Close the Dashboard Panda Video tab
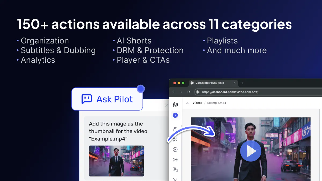Screen dimensions: 322x181 pos(234,83)
